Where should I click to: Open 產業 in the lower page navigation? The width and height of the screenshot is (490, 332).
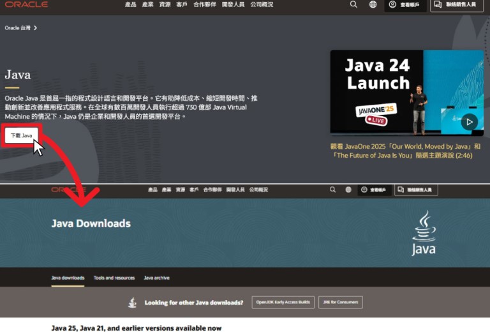pos(167,190)
